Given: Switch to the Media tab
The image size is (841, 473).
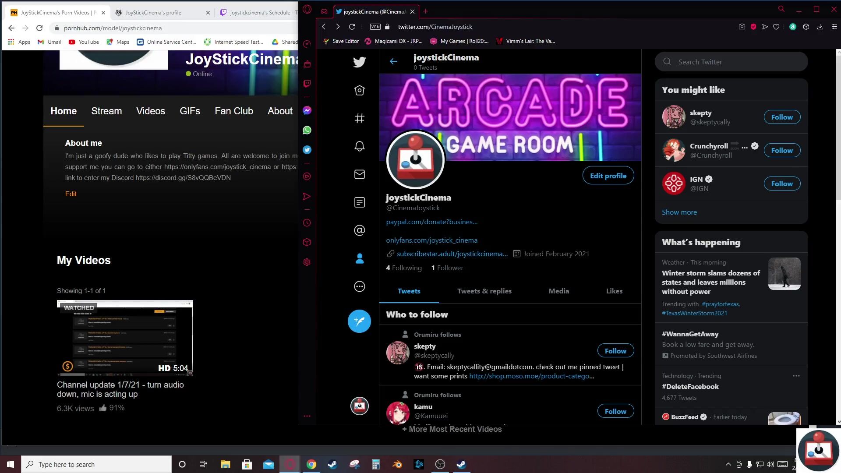Looking at the screenshot, I should [558, 291].
